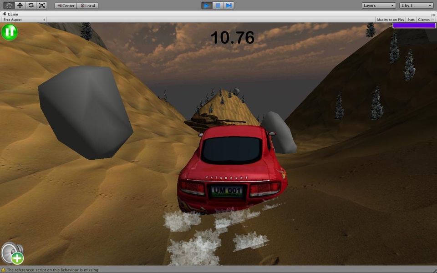Image resolution: width=437 pixels, height=273 pixels.
Task: Select the Hand tool in toolbar
Action: 9,5
